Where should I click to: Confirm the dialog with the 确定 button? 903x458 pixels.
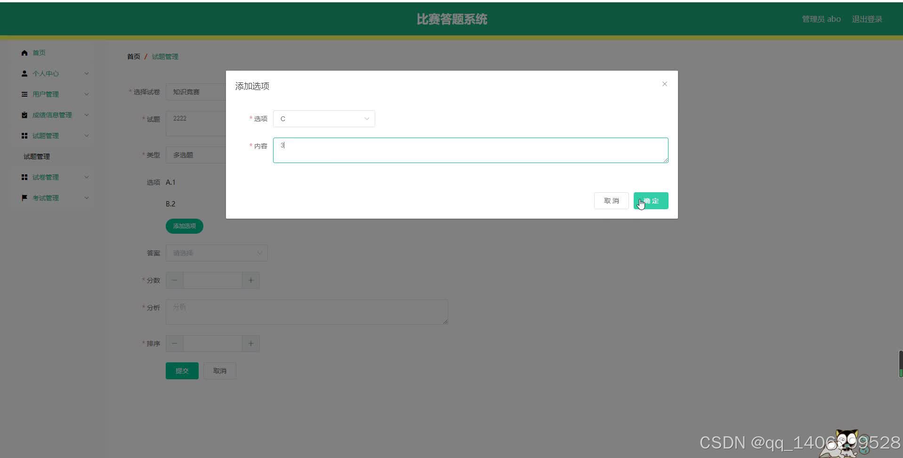[651, 200]
